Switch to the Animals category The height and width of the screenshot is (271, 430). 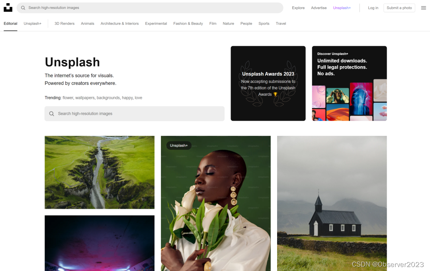(88, 24)
